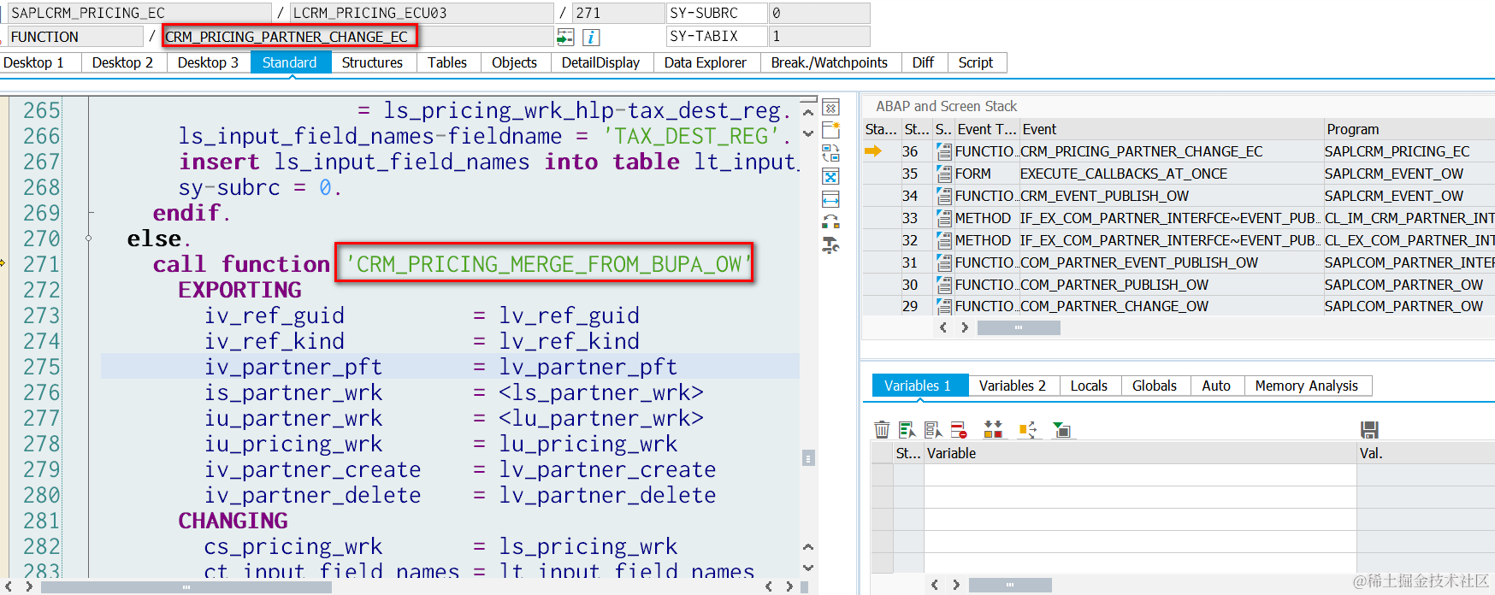Click the new tool icon with the star
Image resolution: width=1495 pixels, height=595 pixels.
[x=830, y=130]
